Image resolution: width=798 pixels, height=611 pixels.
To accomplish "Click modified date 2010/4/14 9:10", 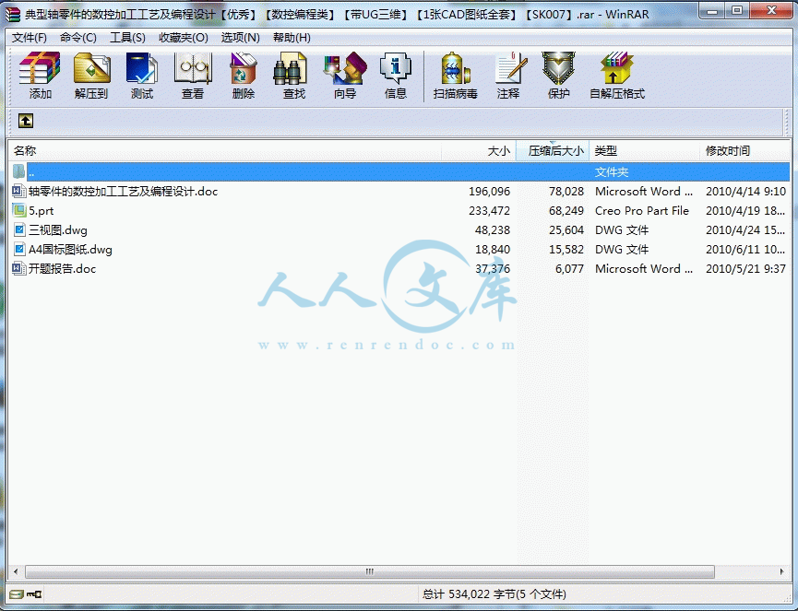I will pos(745,191).
